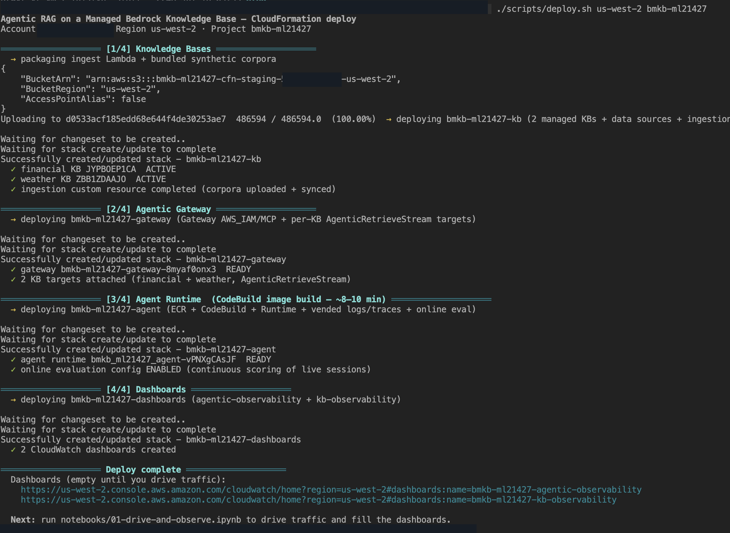Click the BucketArn JSON line
This screenshot has height=533, width=730.
coord(211,79)
